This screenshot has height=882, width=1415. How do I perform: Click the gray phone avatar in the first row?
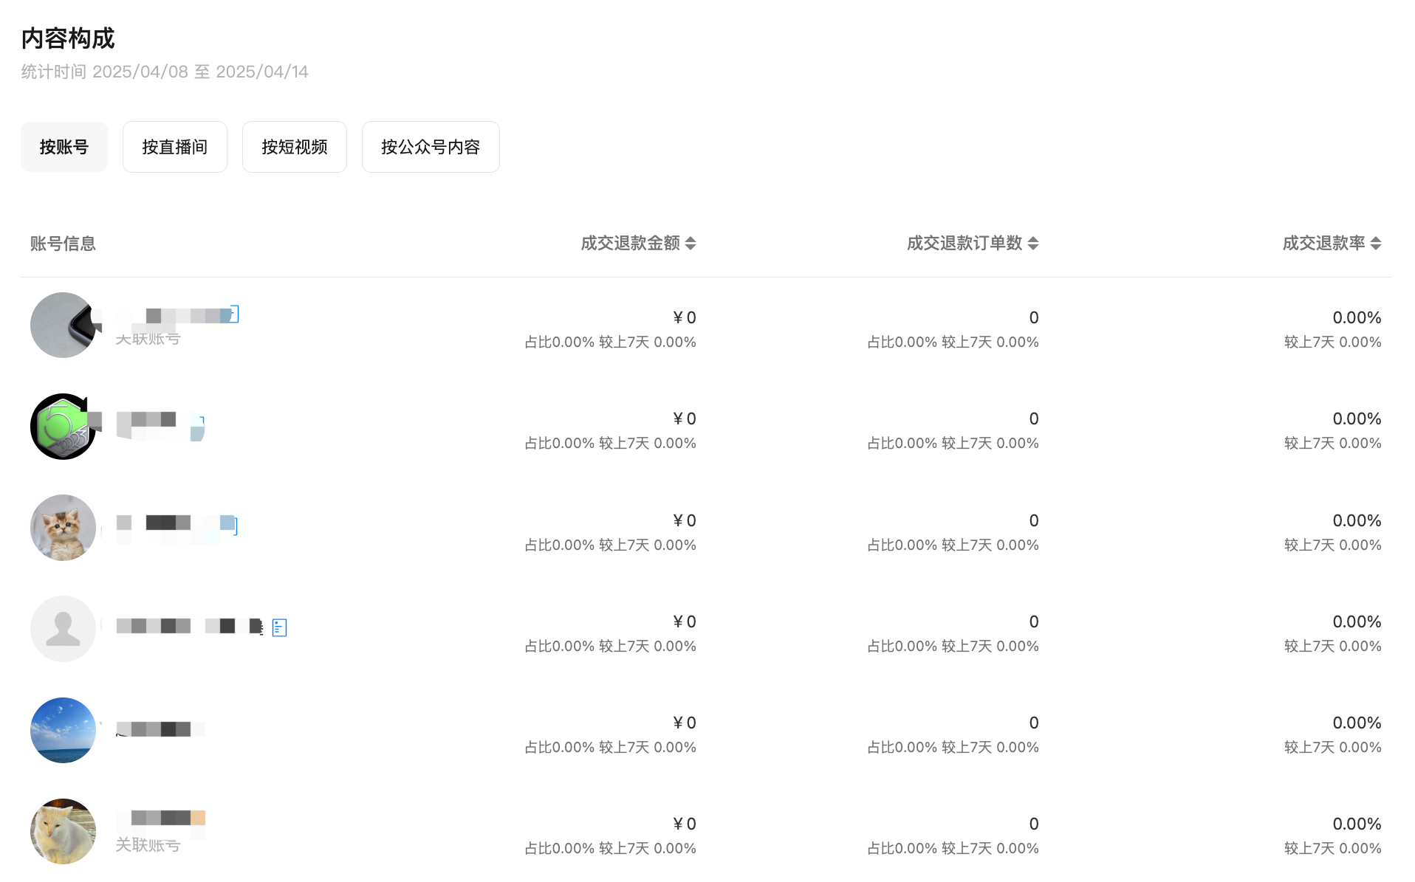(x=63, y=325)
